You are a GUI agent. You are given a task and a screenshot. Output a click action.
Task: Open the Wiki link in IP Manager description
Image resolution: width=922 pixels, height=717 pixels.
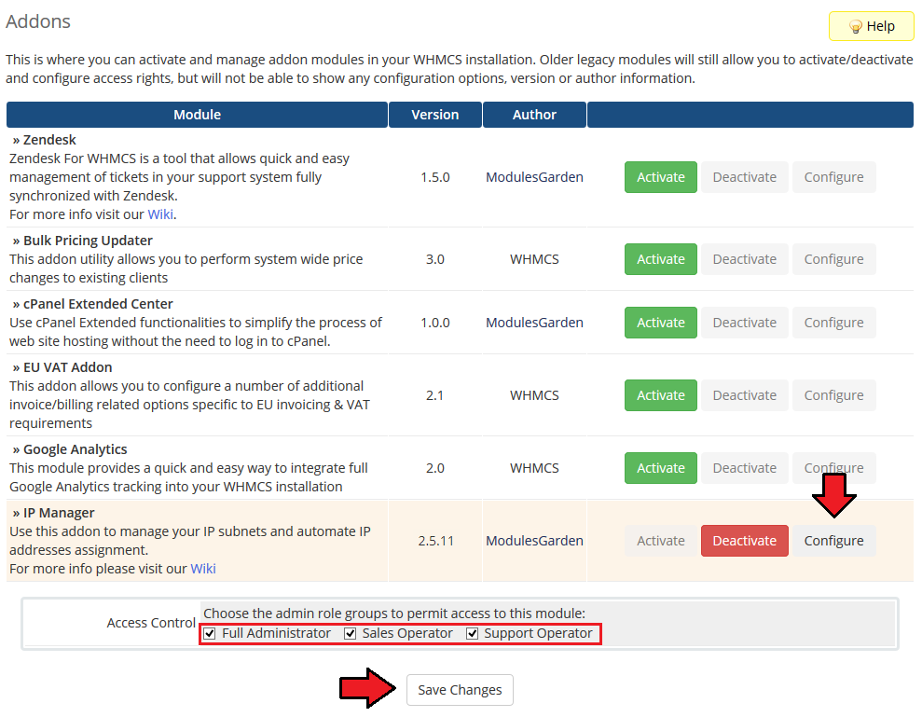click(203, 569)
